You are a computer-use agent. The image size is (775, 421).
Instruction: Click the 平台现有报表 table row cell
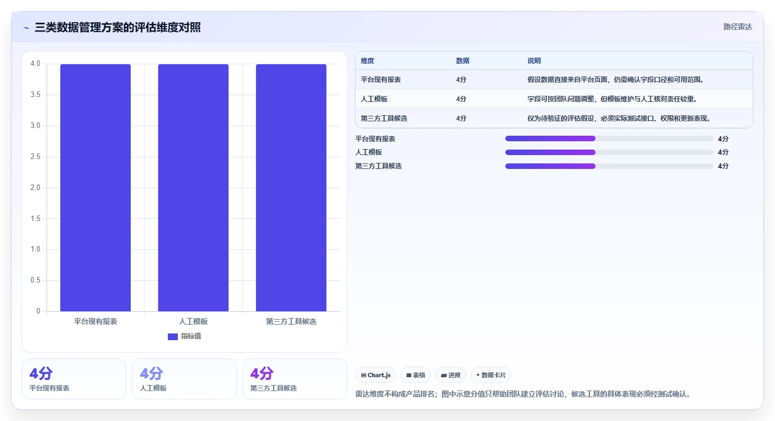point(381,80)
